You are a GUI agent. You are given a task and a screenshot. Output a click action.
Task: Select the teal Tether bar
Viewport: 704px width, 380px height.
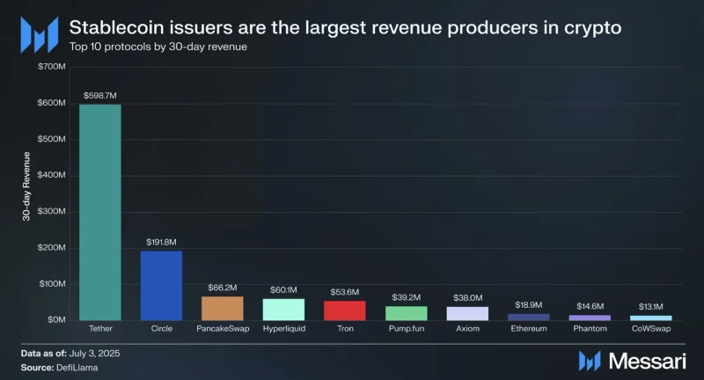pyautogui.click(x=99, y=212)
